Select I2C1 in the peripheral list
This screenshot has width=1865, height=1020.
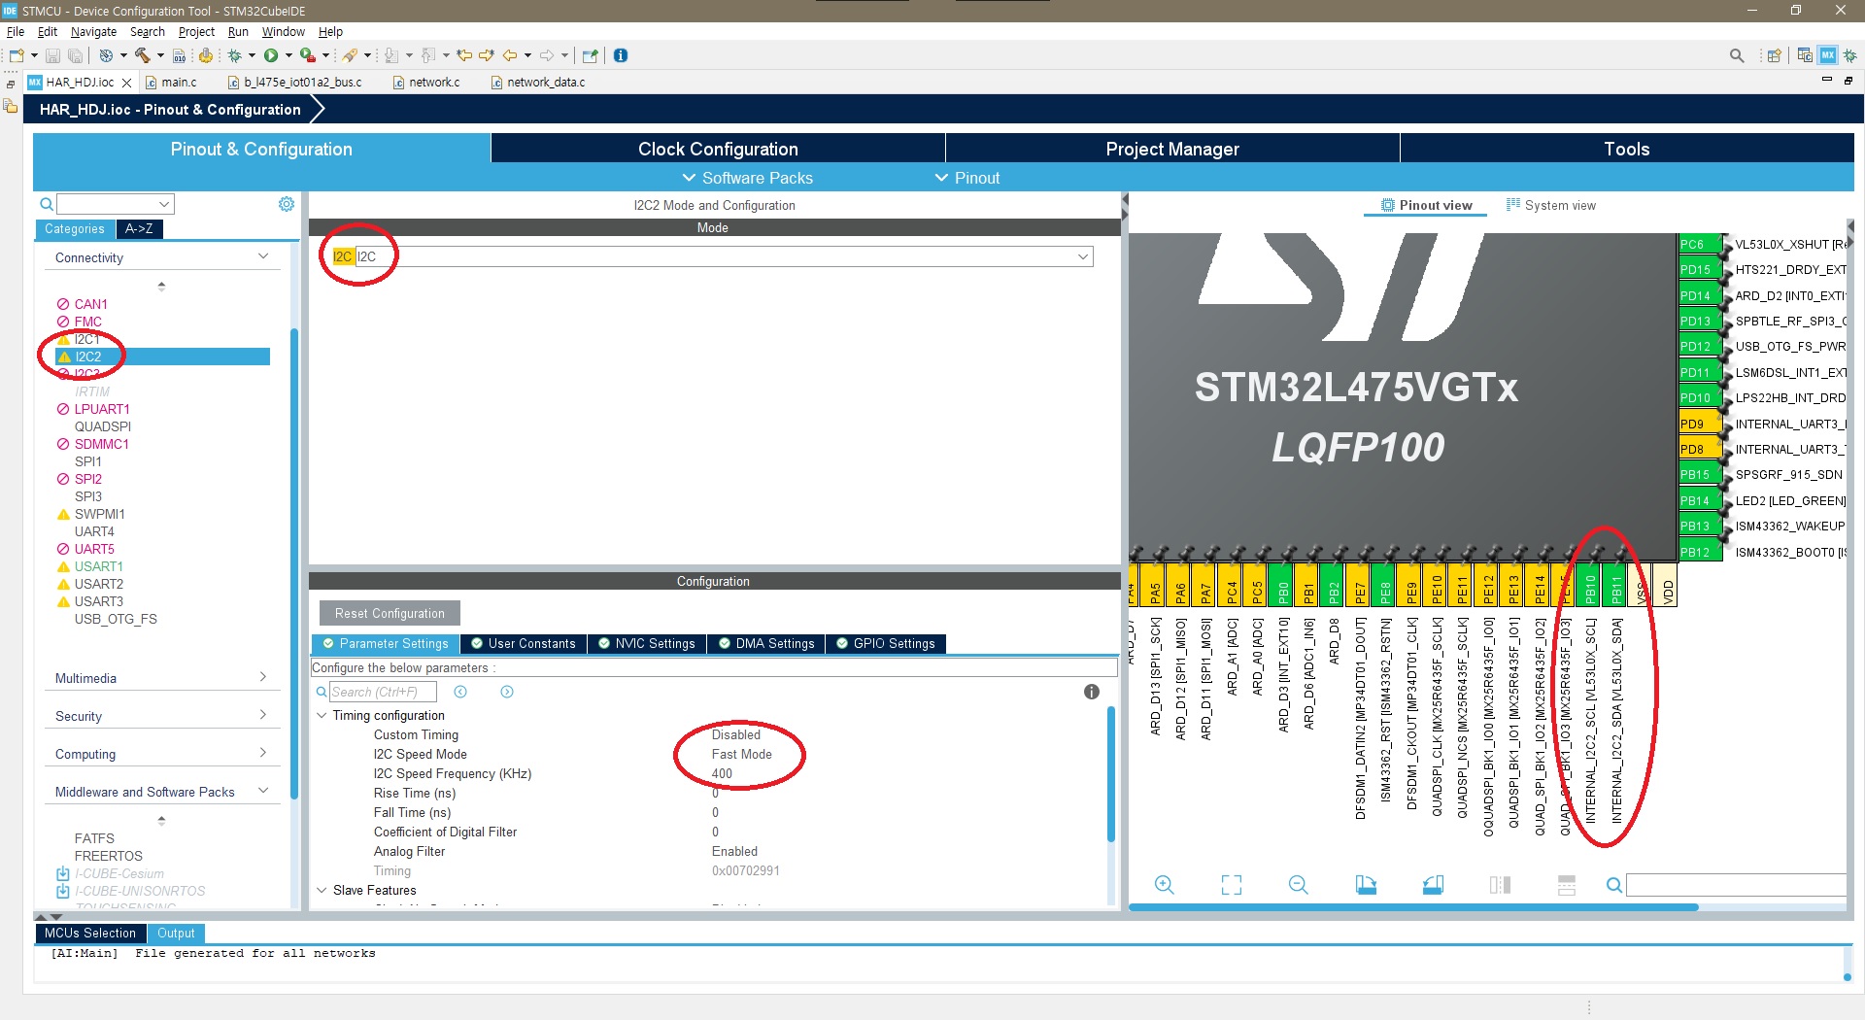click(x=86, y=339)
